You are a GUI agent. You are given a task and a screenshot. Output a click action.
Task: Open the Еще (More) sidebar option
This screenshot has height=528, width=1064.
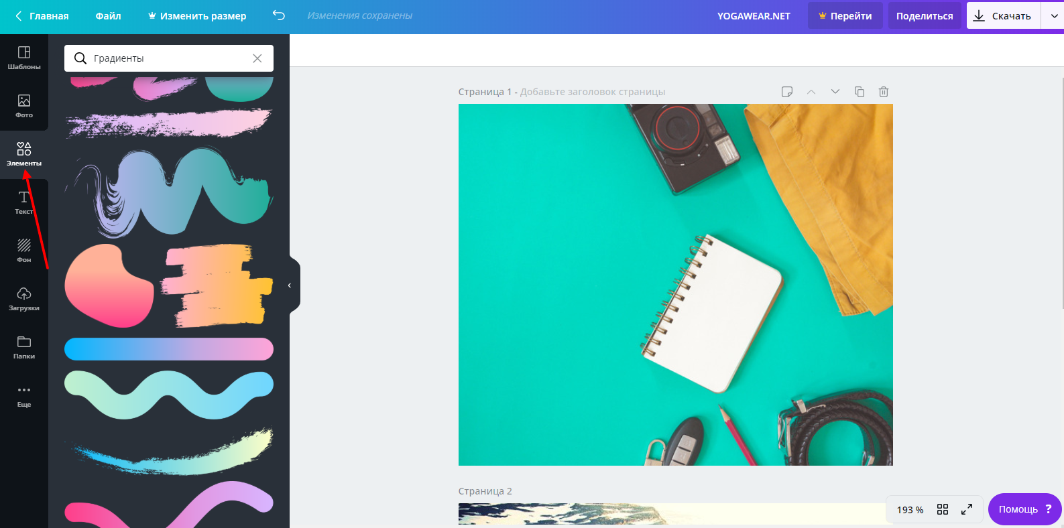click(24, 396)
